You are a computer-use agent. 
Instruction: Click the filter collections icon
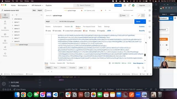tap(17, 15)
